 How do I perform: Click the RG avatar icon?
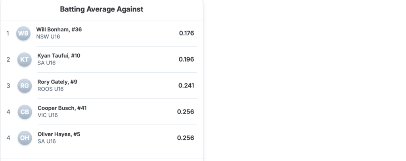pyautogui.click(x=24, y=85)
